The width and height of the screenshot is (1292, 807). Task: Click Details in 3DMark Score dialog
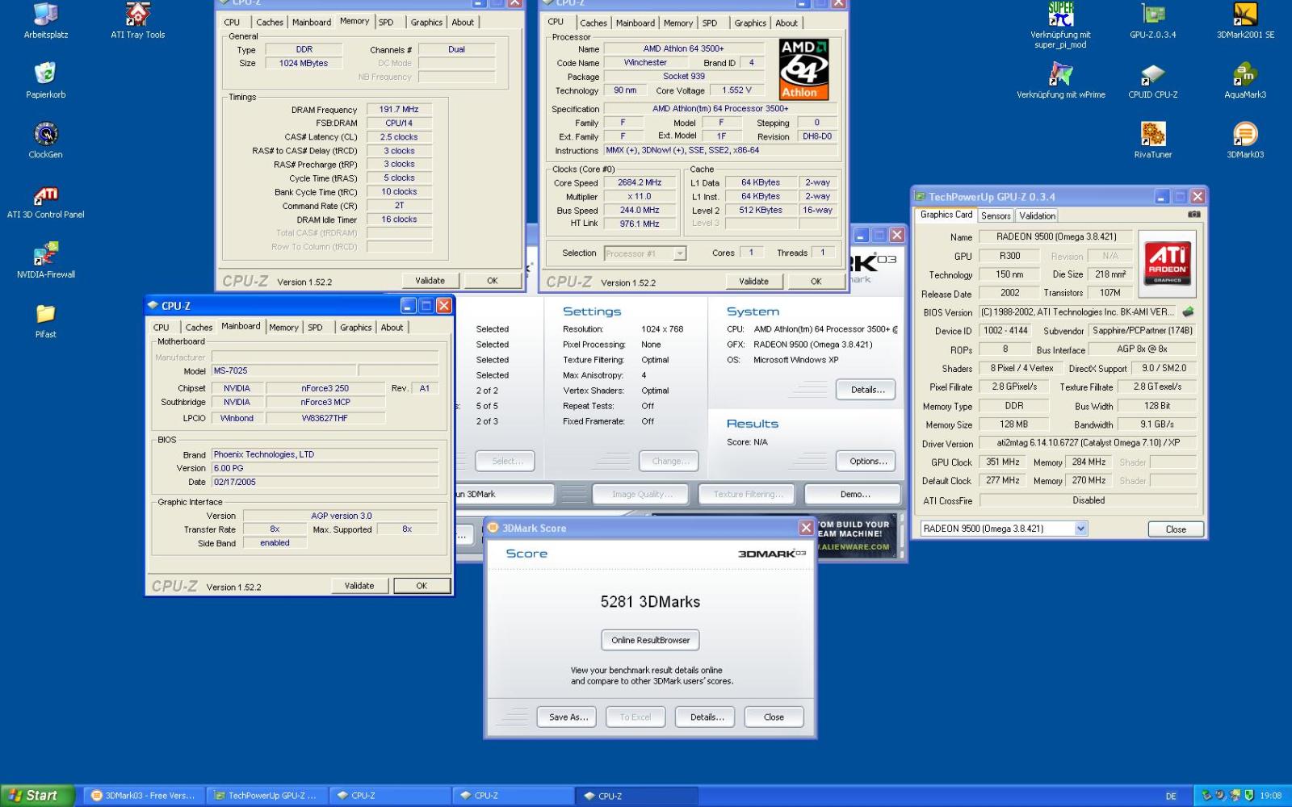click(x=707, y=717)
